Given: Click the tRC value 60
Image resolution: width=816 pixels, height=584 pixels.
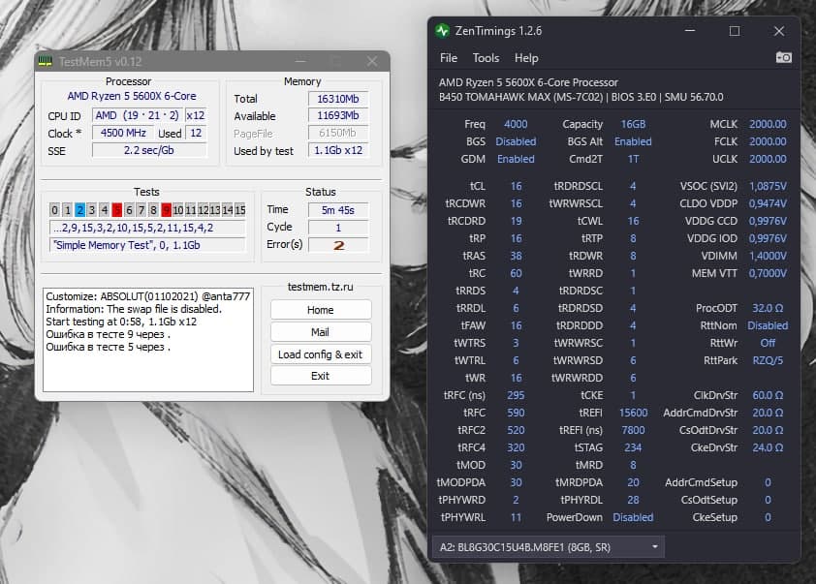Looking at the screenshot, I should pyautogui.click(x=516, y=273).
